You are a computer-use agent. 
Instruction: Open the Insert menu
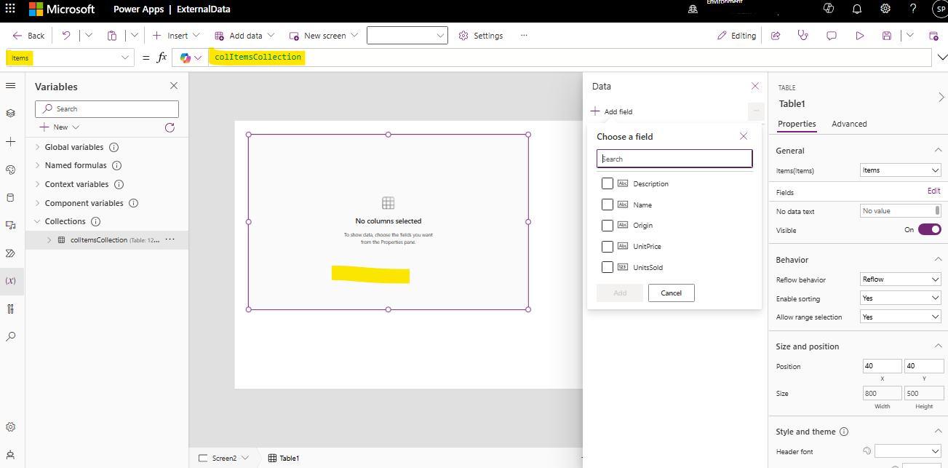point(176,36)
